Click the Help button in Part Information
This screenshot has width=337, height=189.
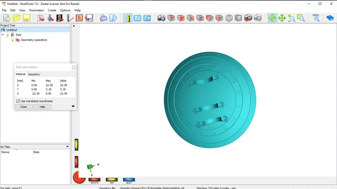point(42,107)
